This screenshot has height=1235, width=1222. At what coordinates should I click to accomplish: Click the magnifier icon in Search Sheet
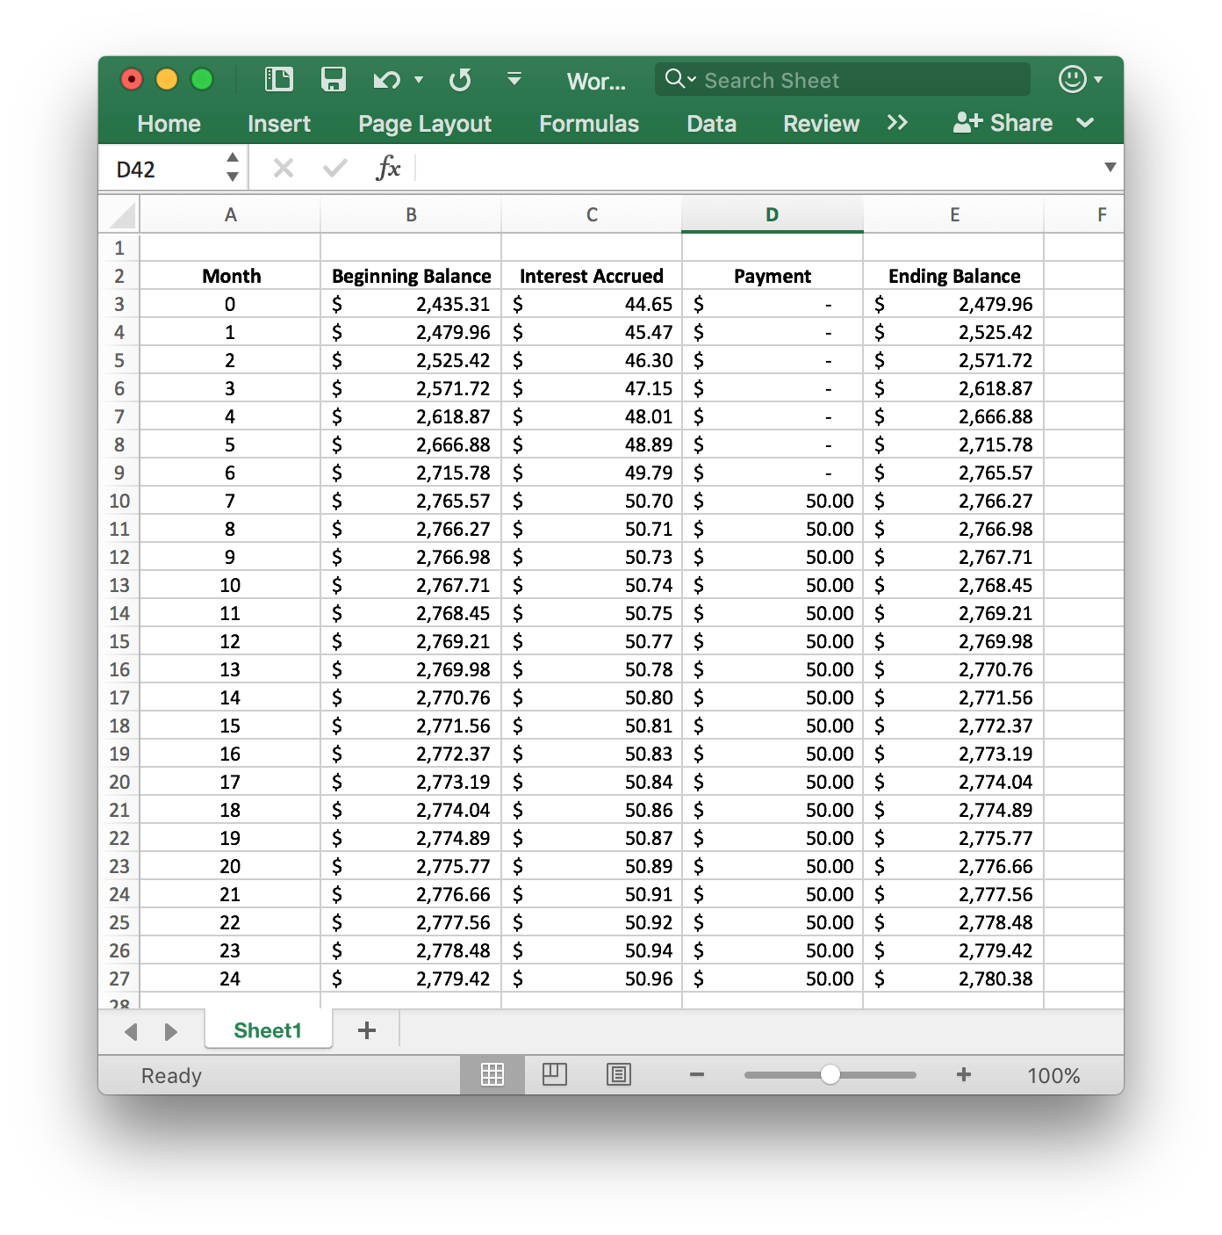676,79
